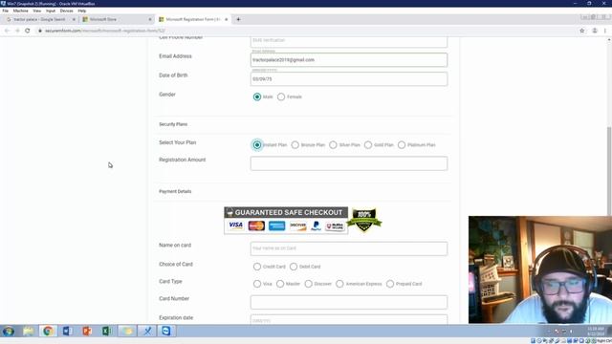Open the VirtualBox View menu
612x344 pixels.
click(36, 11)
